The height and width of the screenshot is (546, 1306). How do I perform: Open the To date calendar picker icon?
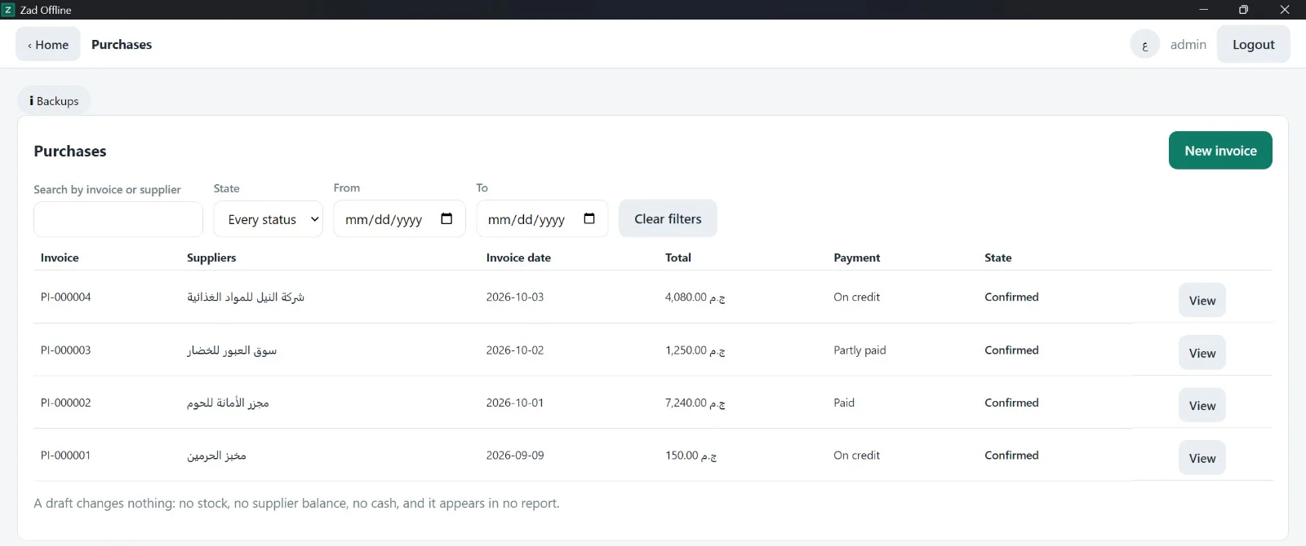coord(589,218)
